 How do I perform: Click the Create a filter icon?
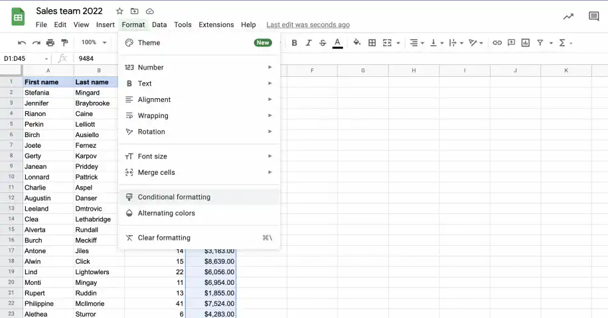coord(540,43)
